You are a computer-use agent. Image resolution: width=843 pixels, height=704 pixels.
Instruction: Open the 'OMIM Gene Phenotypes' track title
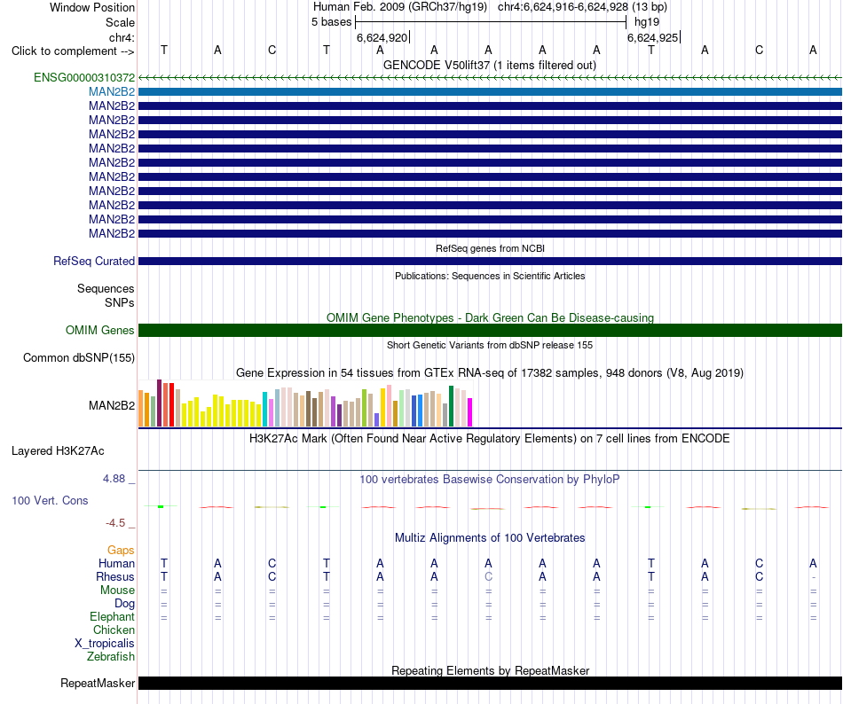(x=490, y=318)
